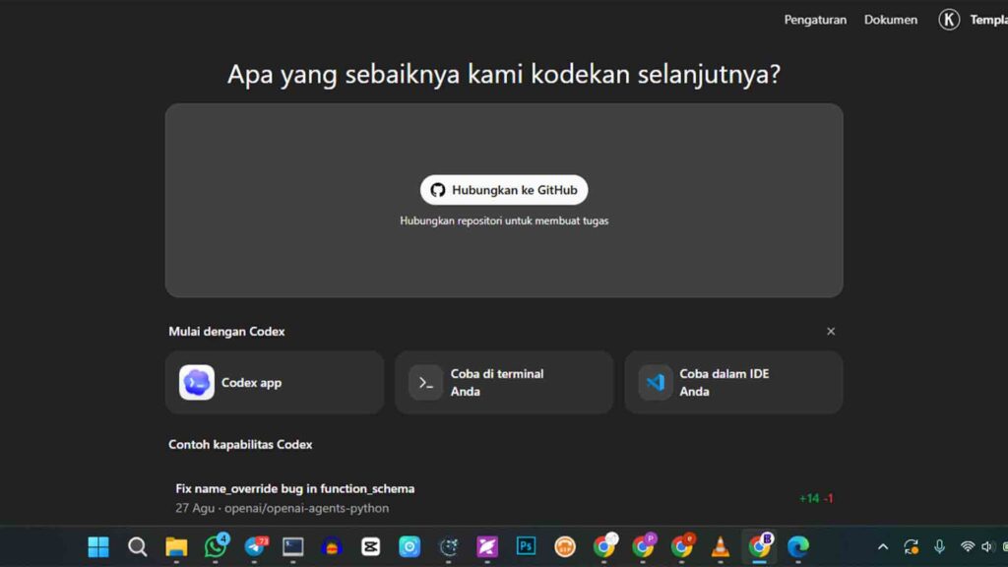Open the Dokumen page
This screenshot has height=567, width=1008.
(890, 19)
